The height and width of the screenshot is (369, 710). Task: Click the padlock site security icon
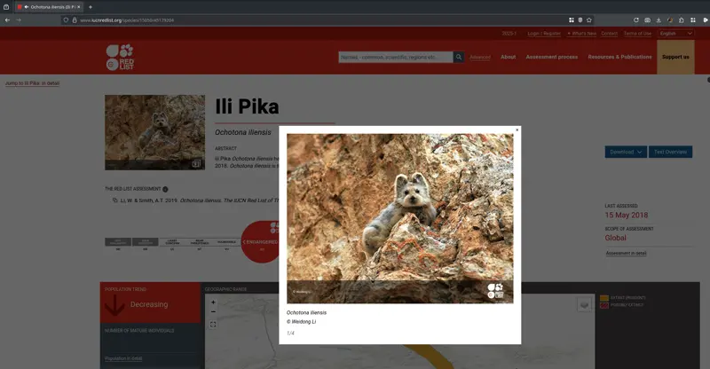(x=75, y=20)
